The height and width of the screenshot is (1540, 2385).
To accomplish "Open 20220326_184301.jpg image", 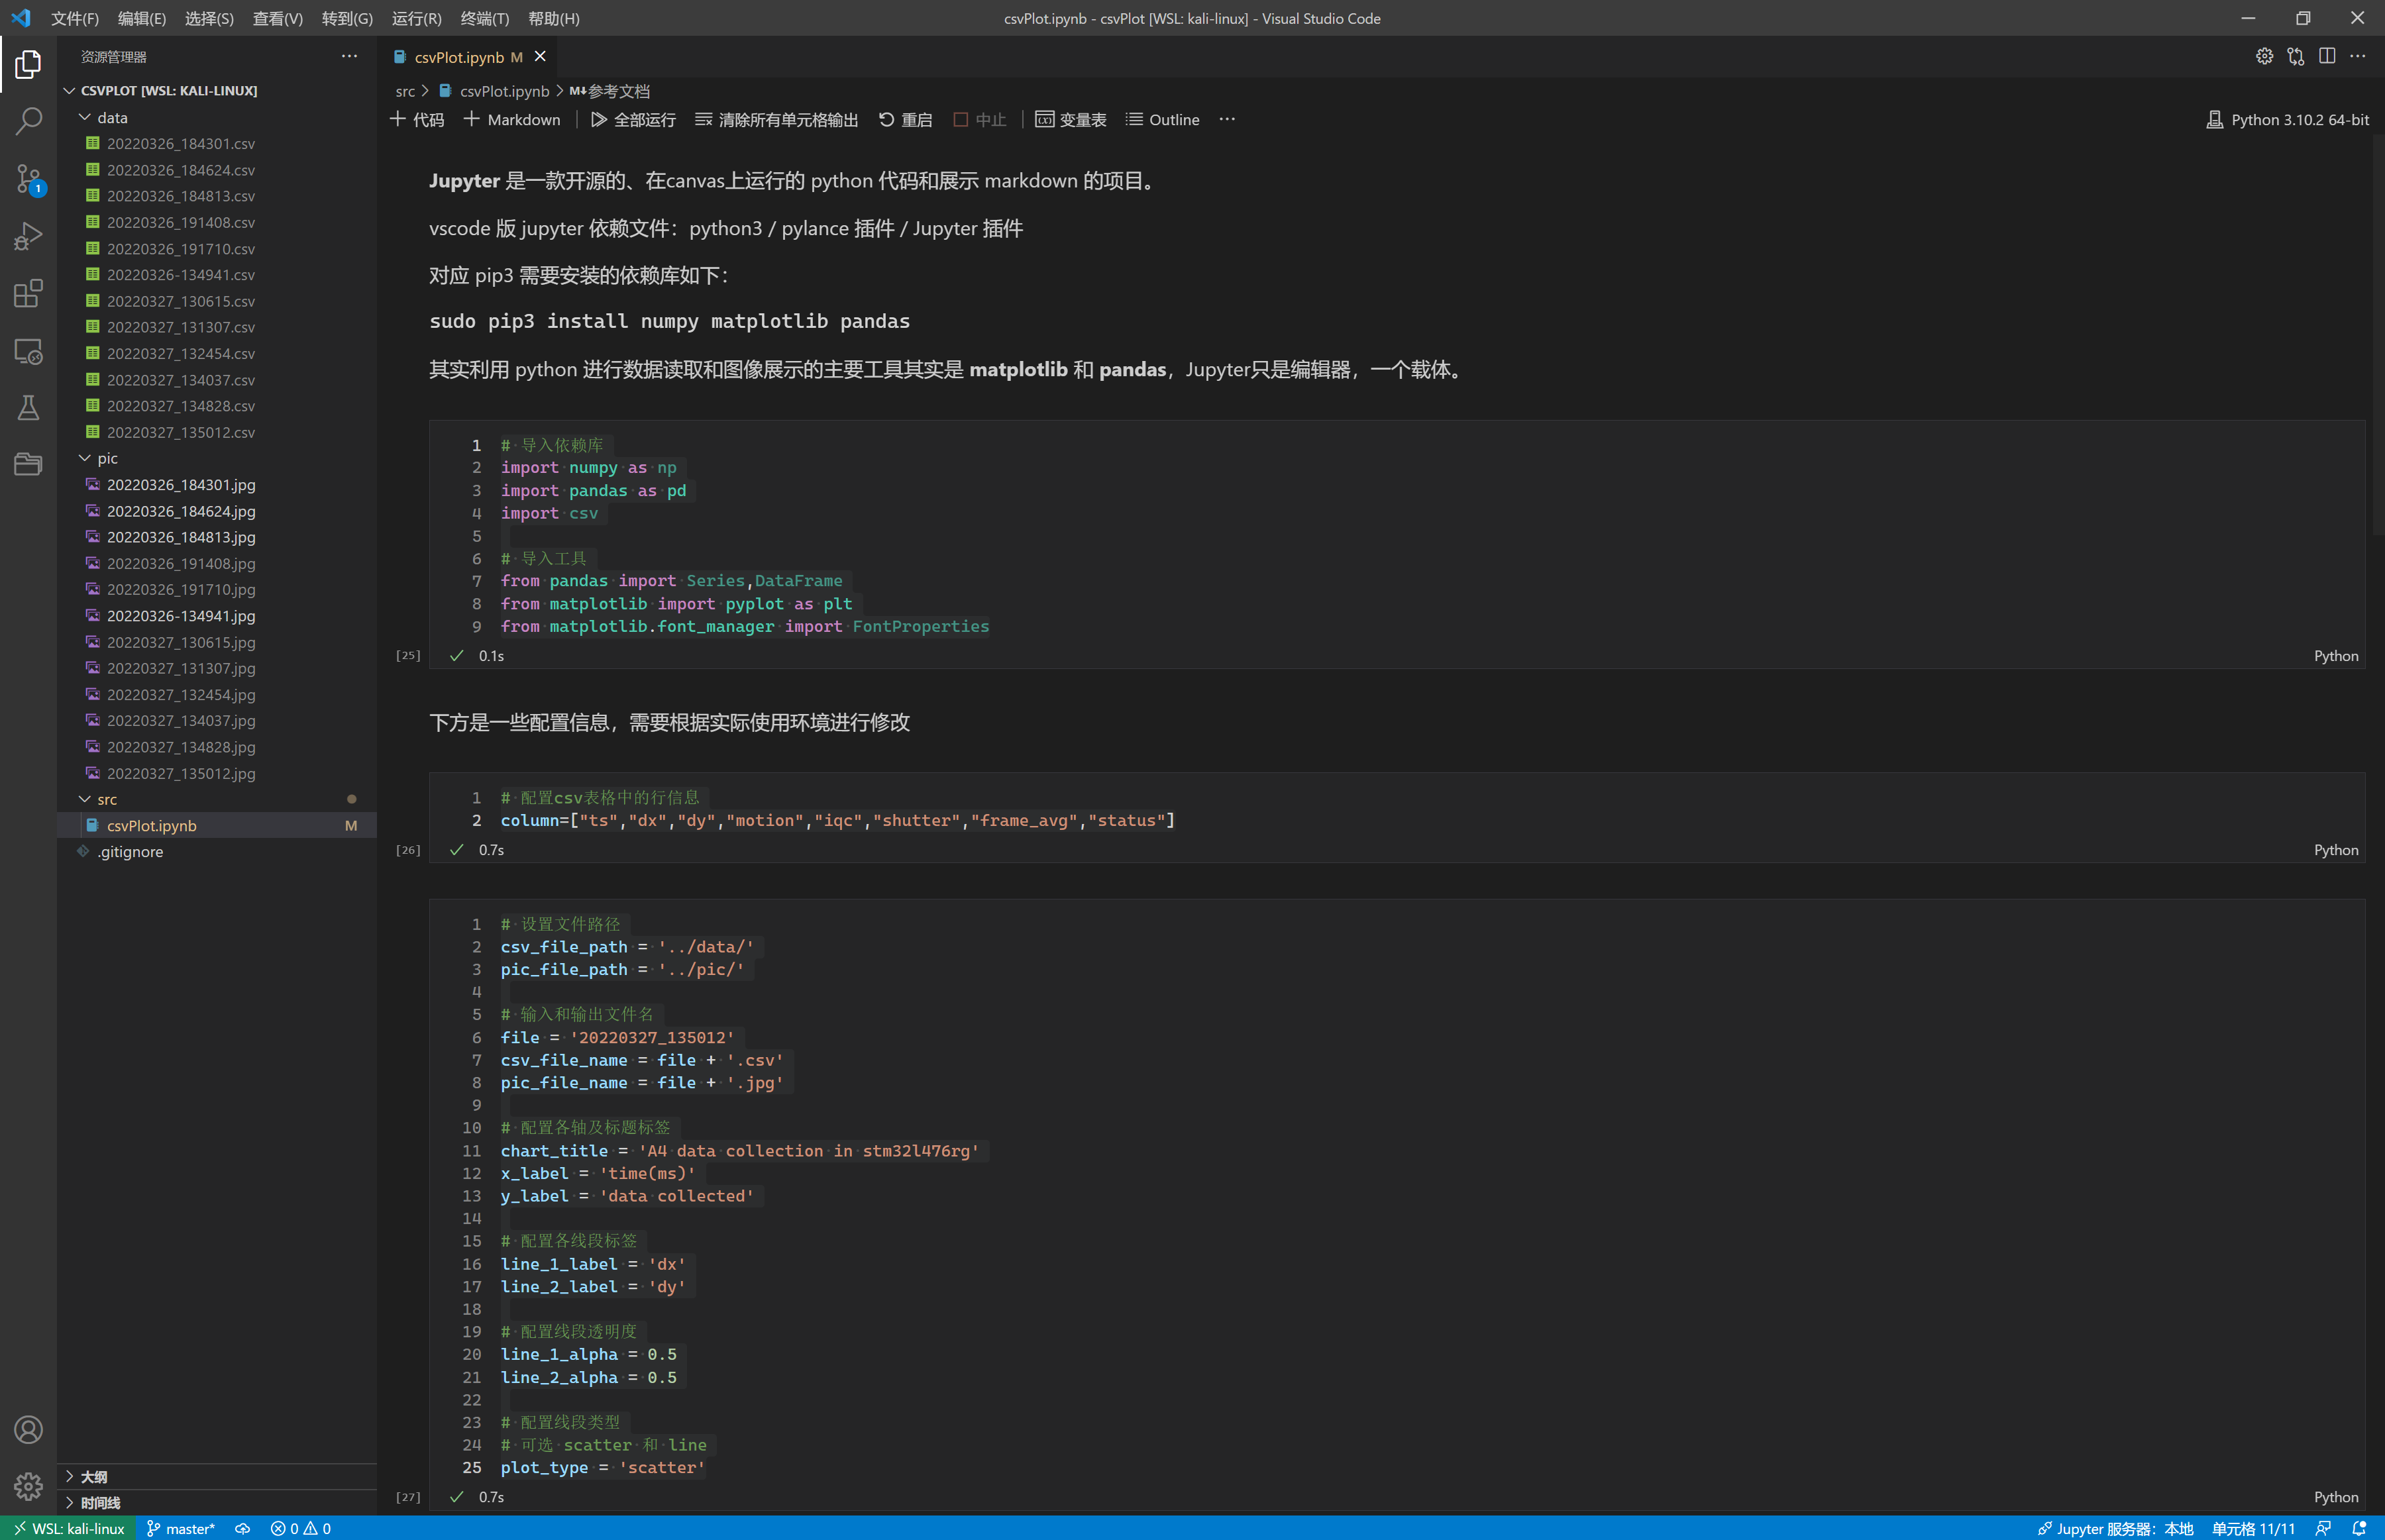I will [x=181, y=484].
